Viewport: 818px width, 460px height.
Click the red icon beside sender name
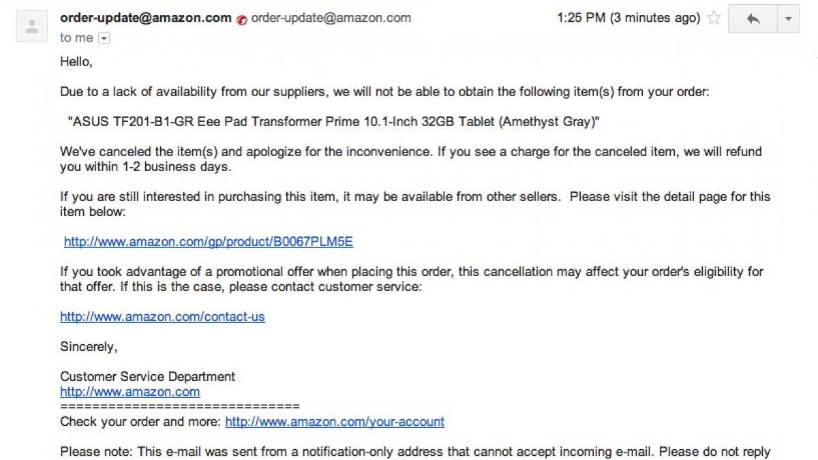(x=241, y=19)
